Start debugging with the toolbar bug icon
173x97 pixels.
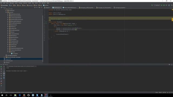click(164, 5)
